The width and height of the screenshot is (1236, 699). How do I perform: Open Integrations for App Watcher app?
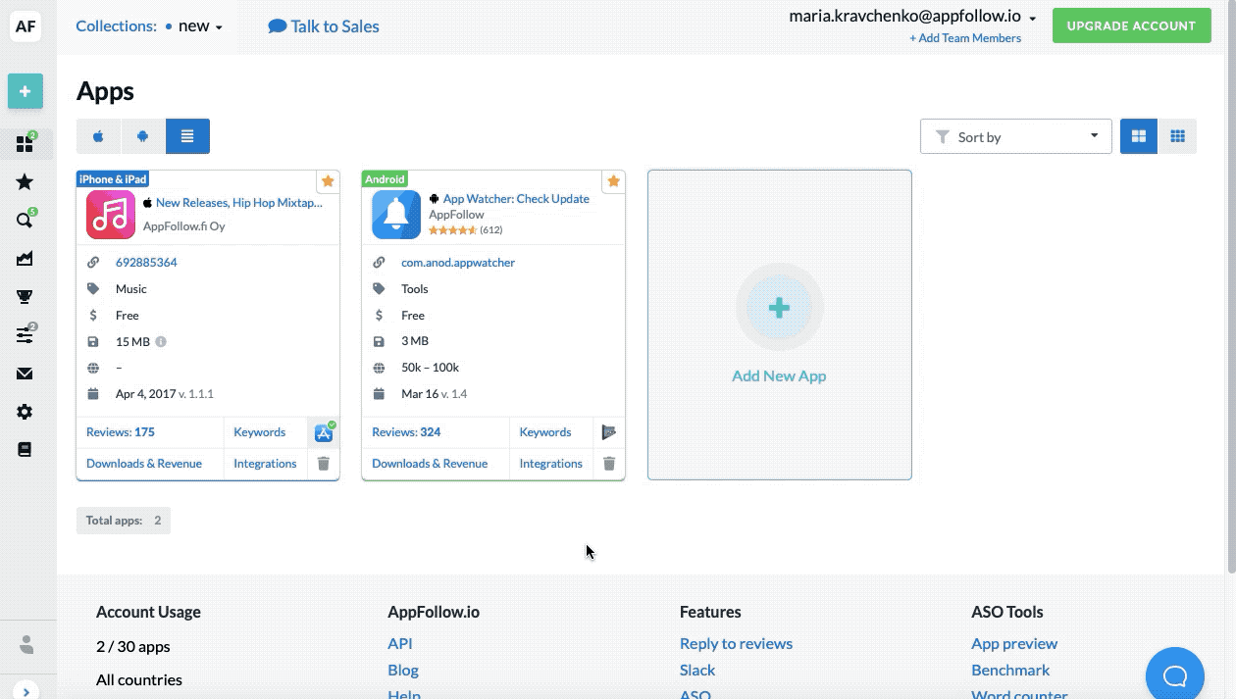pos(550,464)
